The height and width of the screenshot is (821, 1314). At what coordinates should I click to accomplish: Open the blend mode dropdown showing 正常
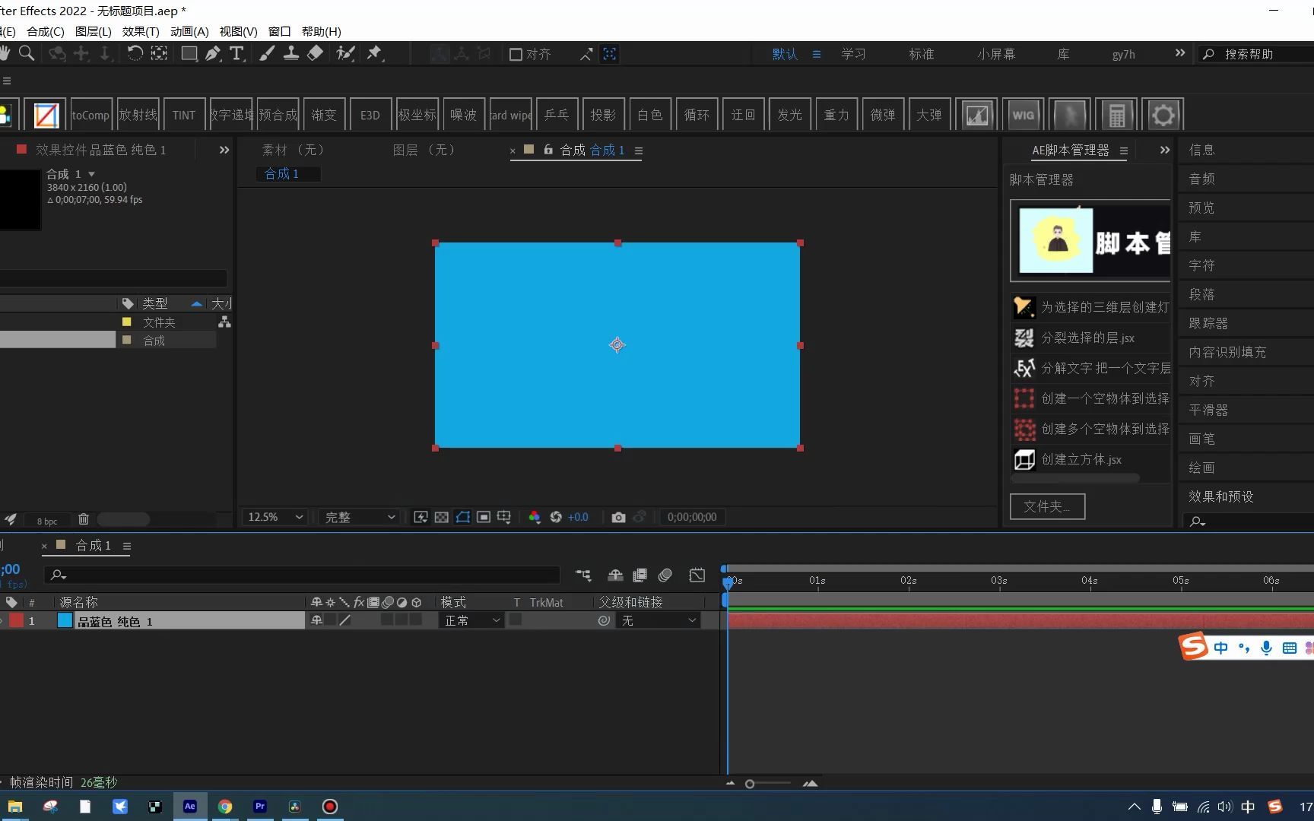pyautogui.click(x=470, y=620)
